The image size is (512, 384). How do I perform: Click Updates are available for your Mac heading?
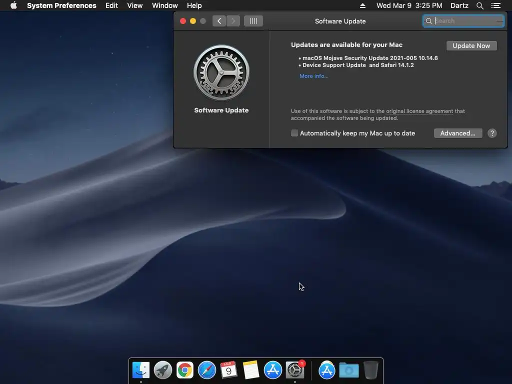[x=347, y=44]
